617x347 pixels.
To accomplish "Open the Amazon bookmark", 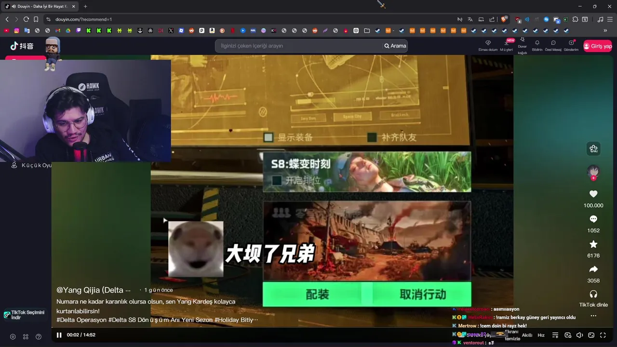I will point(212,30).
